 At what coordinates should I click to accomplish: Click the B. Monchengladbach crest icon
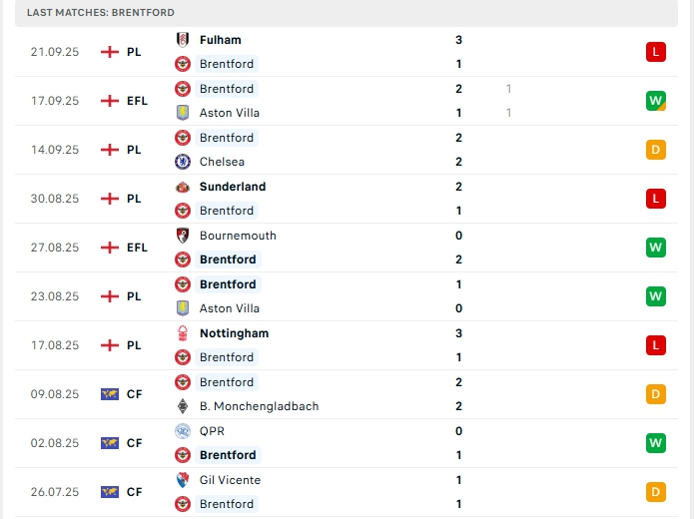183,406
